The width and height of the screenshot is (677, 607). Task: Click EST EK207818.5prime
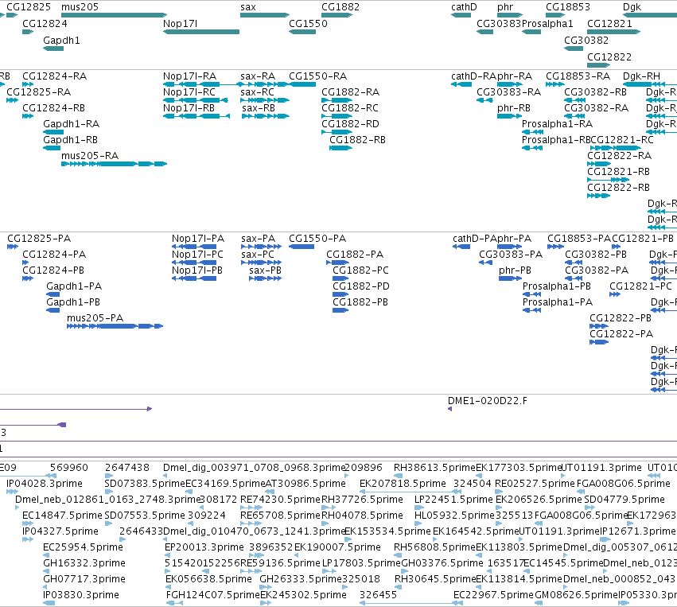(x=403, y=483)
